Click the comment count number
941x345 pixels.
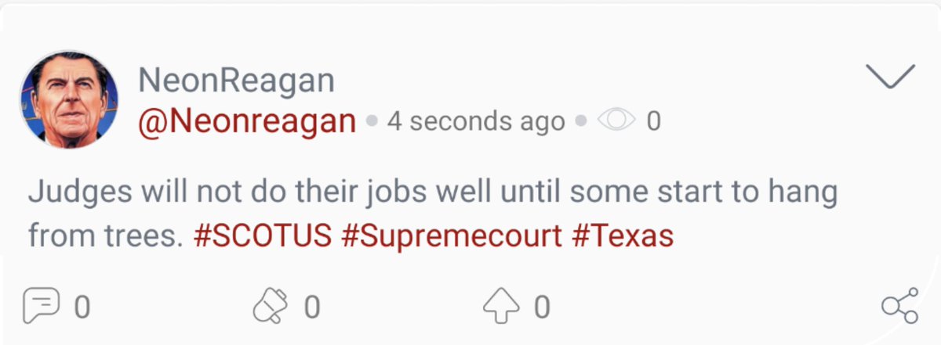coord(82,307)
